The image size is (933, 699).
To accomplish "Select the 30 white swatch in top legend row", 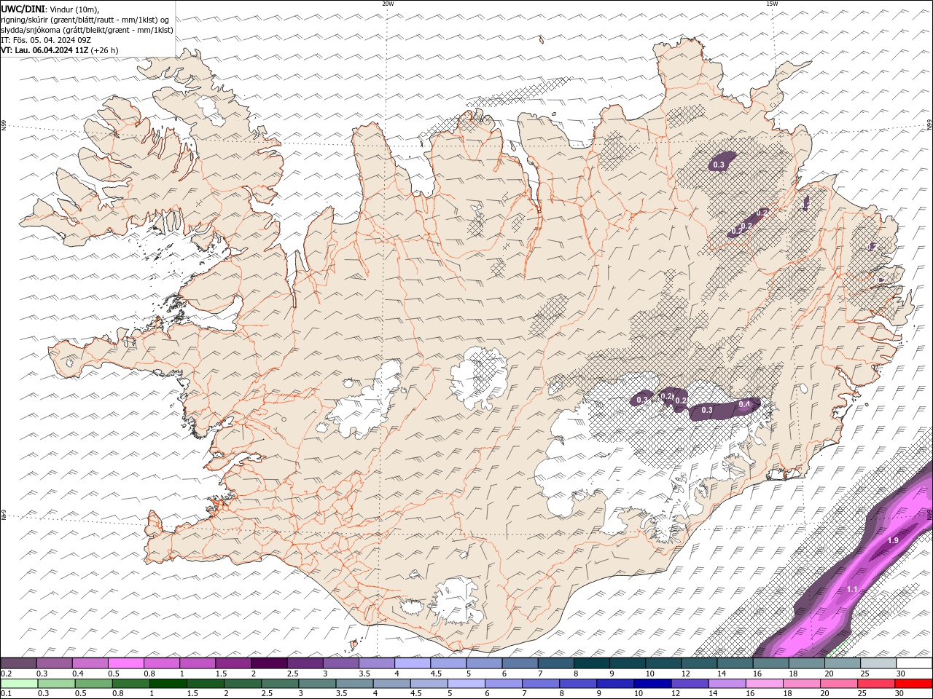I will (x=913, y=663).
